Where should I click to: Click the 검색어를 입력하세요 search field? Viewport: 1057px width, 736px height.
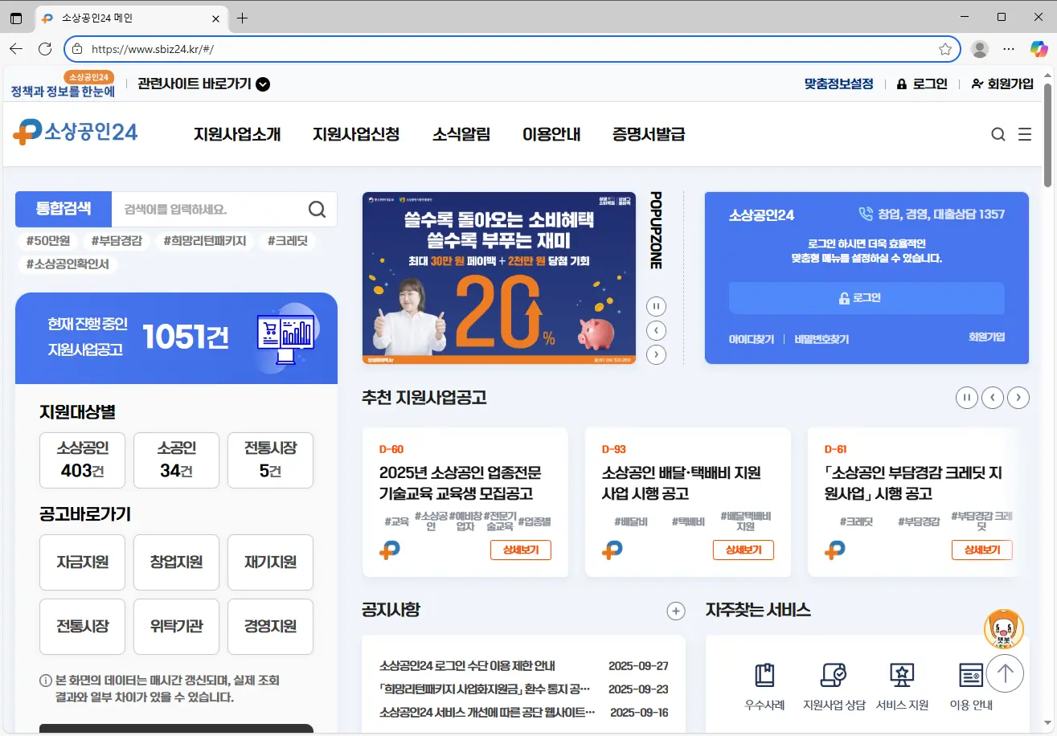(x=209, y=210)
